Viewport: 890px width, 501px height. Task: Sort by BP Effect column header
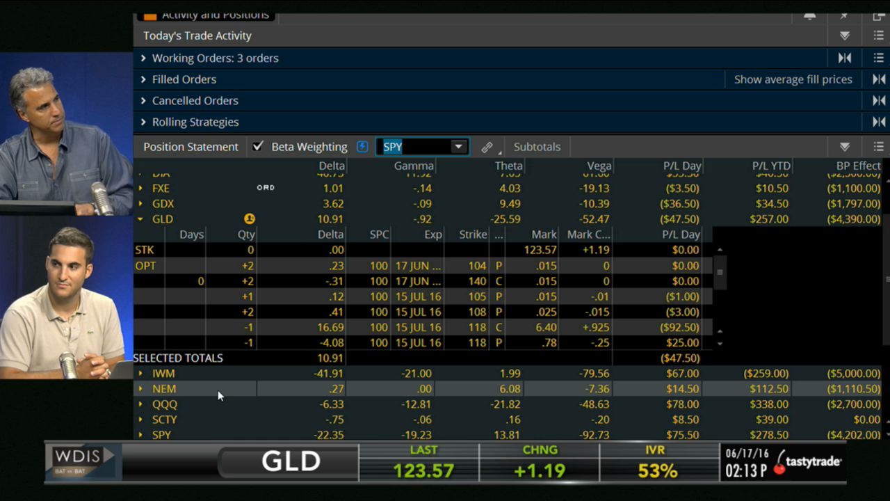(x=858, y=166)
